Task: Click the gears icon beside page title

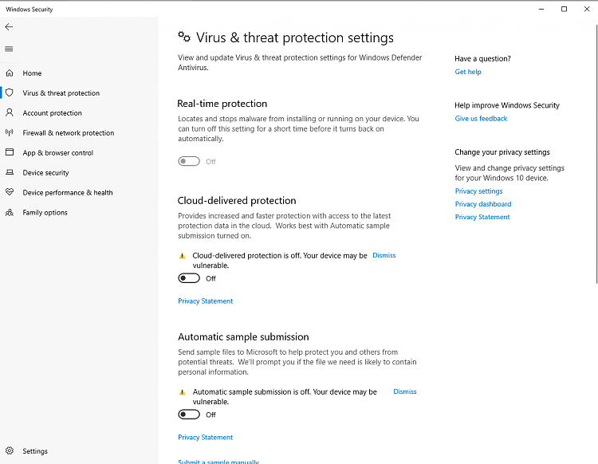Action: (184, 37)
